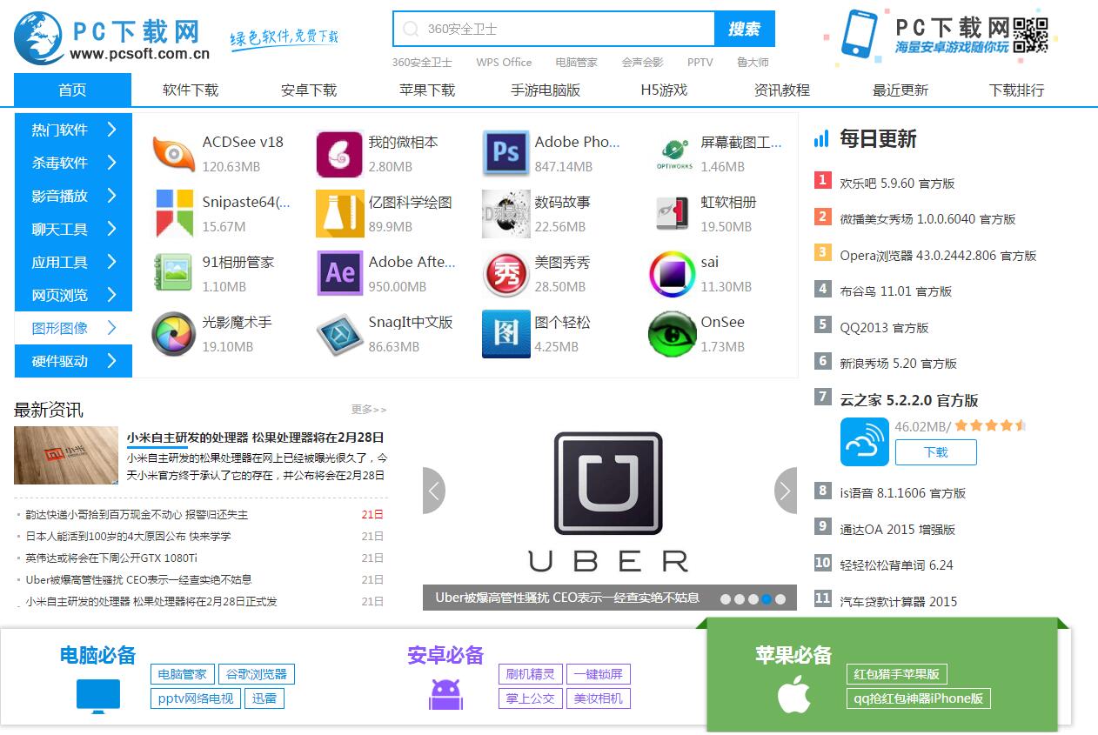Viewport: 1098px width, 735px height.
Task: Select the fourth carousel dot indicator
Action: click(767, 598)
